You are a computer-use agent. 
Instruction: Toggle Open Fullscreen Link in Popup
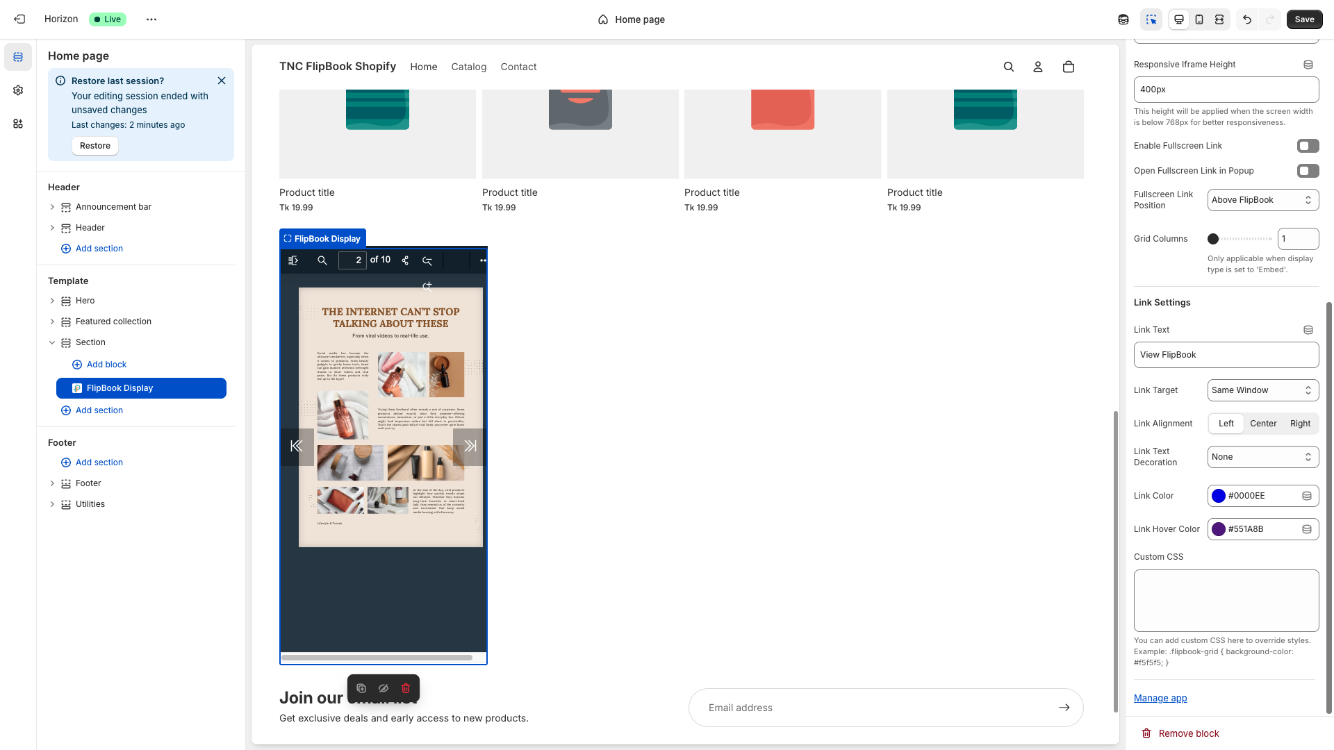click(1308, 171)
